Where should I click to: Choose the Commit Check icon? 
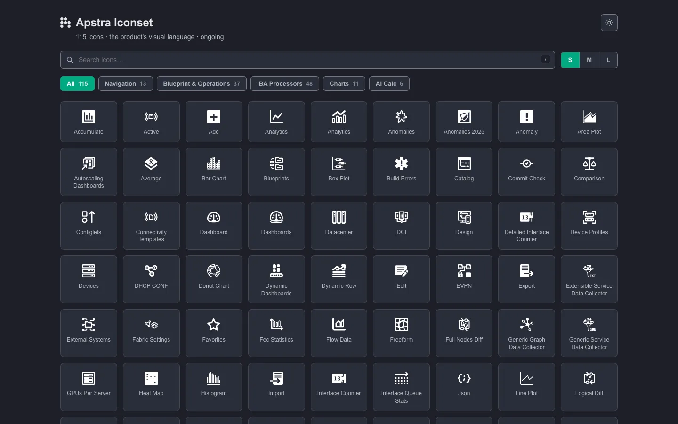pos(526,172)
